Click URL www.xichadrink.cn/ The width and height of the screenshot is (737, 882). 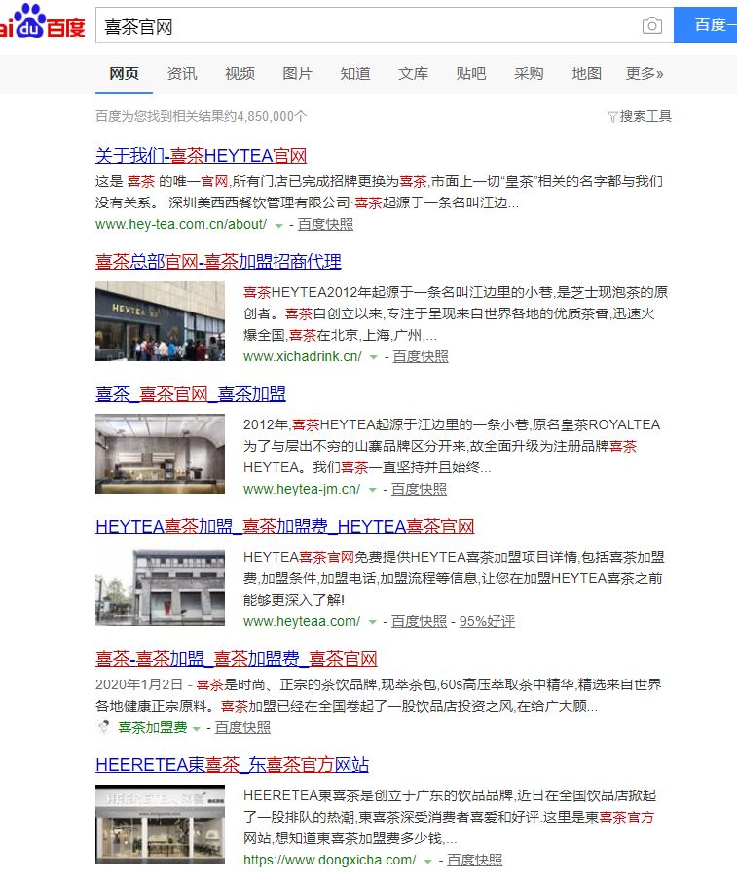coord(303,356)
